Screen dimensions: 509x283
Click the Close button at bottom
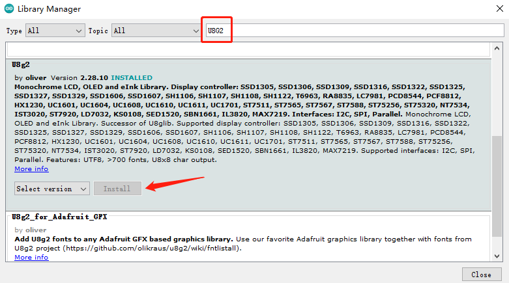point(482,275)
